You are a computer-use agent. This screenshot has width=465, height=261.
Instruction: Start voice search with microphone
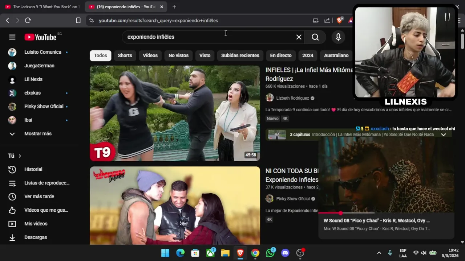[338, 37]
